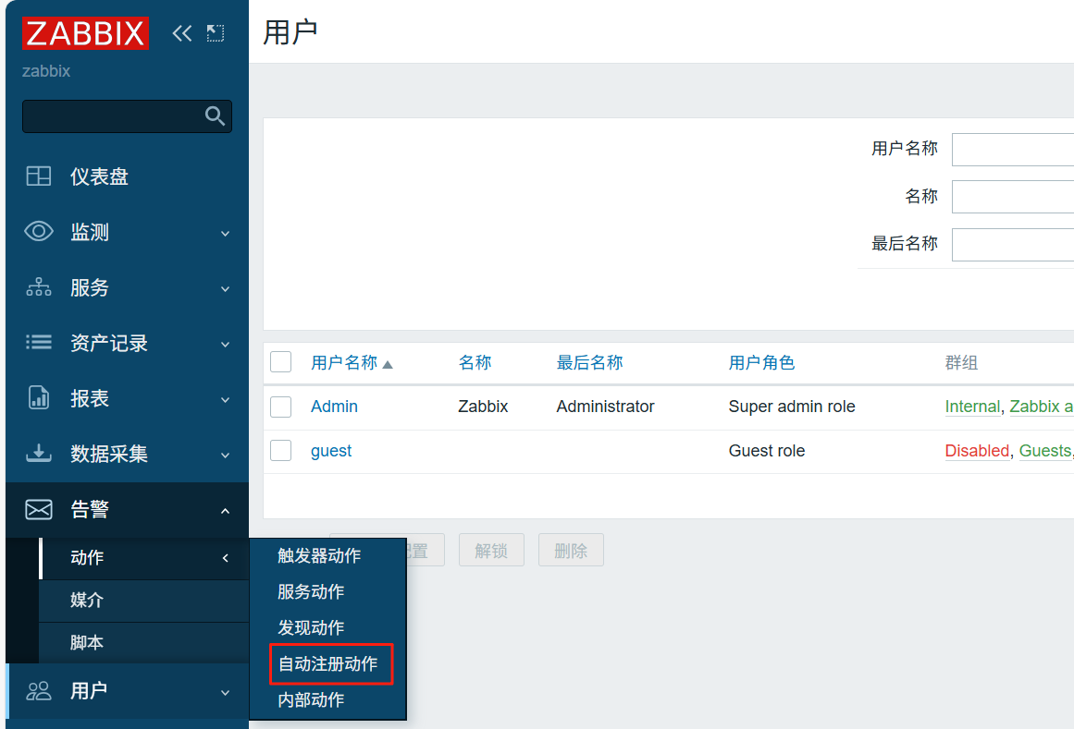Screen dimensions: 1074x729
Task: Click the Internal group link
Action: (972, 407)
